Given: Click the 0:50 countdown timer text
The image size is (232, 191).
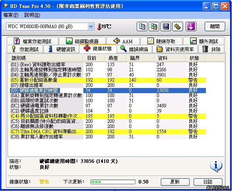Looking at the screenshot, I should pyautogui.click(x=143, y=182).
